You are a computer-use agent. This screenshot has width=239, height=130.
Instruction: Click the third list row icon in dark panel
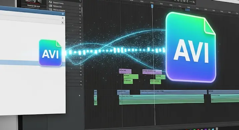(50, 10)
